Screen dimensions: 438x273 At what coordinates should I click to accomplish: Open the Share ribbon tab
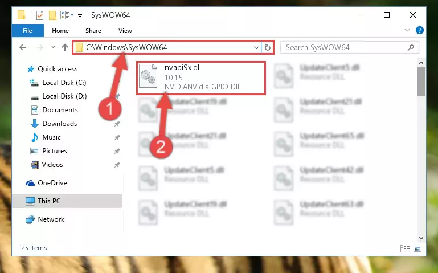coord(93,31)
